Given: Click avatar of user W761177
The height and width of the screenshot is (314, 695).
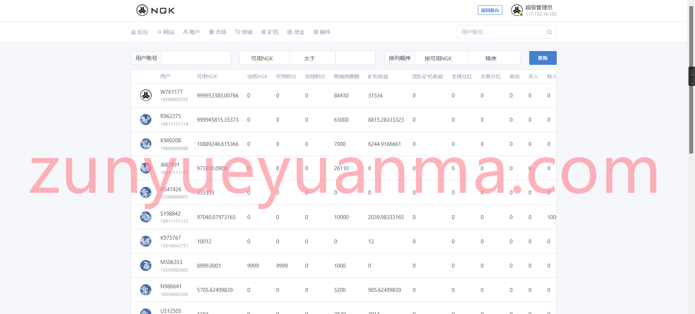Looking at the screenshot, I should coord(146,95).
